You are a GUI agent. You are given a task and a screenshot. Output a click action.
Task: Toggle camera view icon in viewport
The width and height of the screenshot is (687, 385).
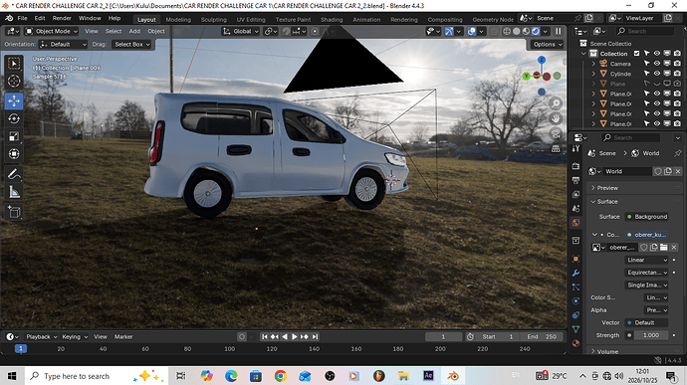pos(556,133)
